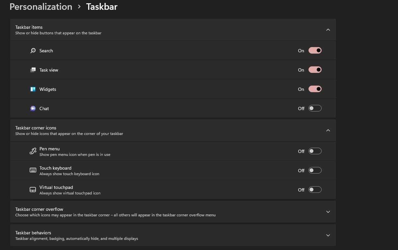Click the Pen menu icon
398x250 pixels.
[33, 151]
